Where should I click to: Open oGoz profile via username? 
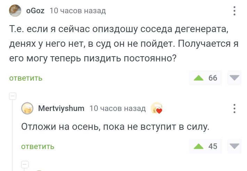[x=35, y=11]
